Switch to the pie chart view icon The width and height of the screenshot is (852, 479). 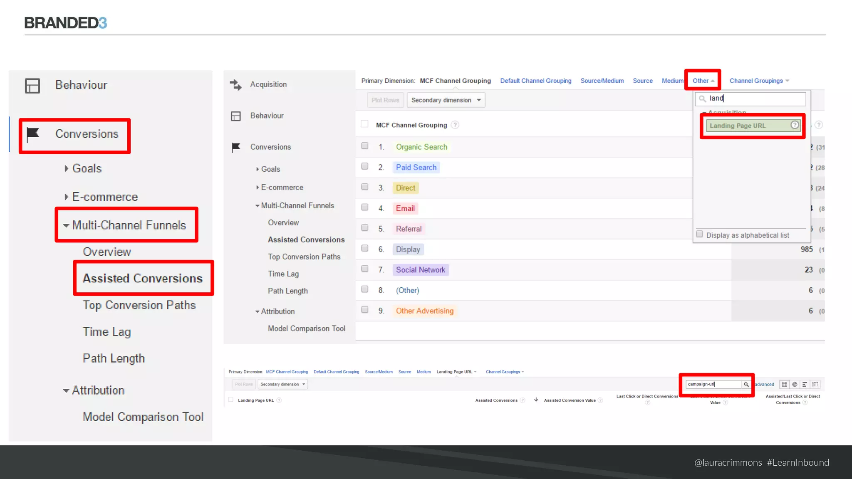click(795, 384)
